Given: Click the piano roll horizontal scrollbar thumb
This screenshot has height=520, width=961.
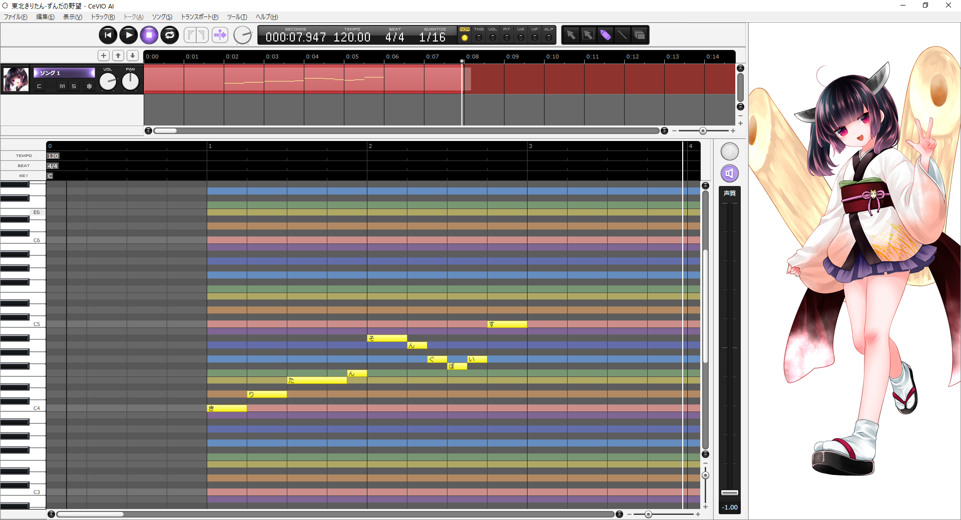Looking at the screenshot, I should (90, 514).
